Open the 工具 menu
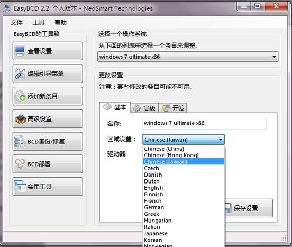Image resolution: width=292 pixels, height=247 pixels. coord(39,23)
